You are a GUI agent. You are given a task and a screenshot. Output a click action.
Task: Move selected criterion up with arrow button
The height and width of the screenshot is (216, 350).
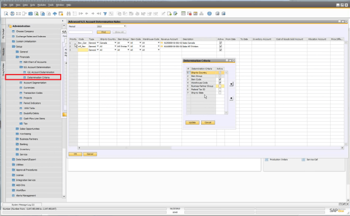pos(232,84)
